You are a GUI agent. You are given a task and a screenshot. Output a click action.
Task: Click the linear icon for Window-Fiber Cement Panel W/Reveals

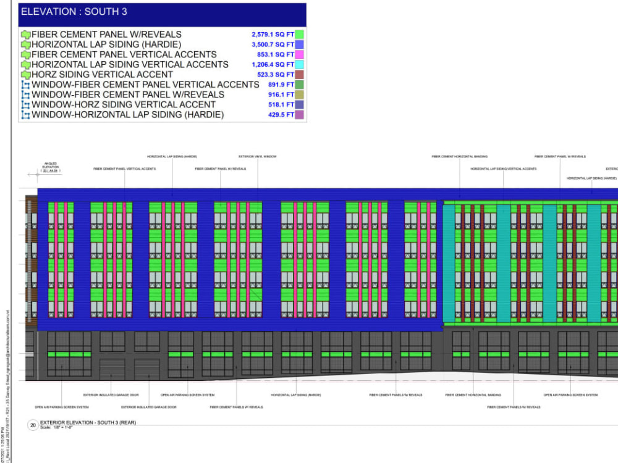tap(25, 95)
